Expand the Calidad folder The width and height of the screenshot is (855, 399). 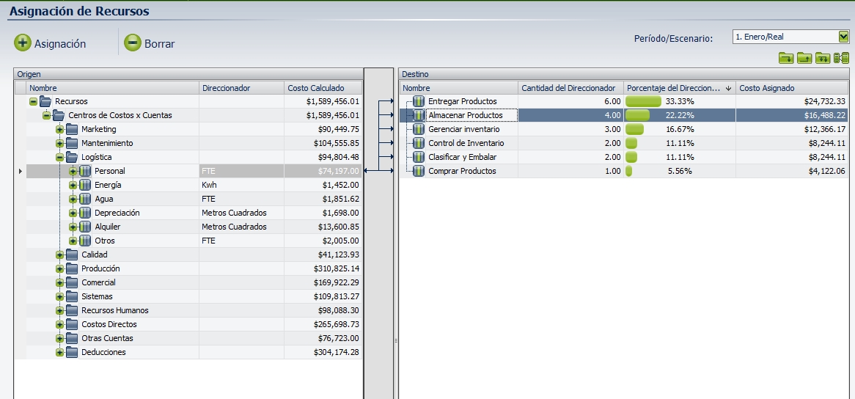tap(59, 255)
